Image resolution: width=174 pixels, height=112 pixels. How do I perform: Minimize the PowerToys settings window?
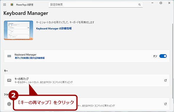coord(152,3)
